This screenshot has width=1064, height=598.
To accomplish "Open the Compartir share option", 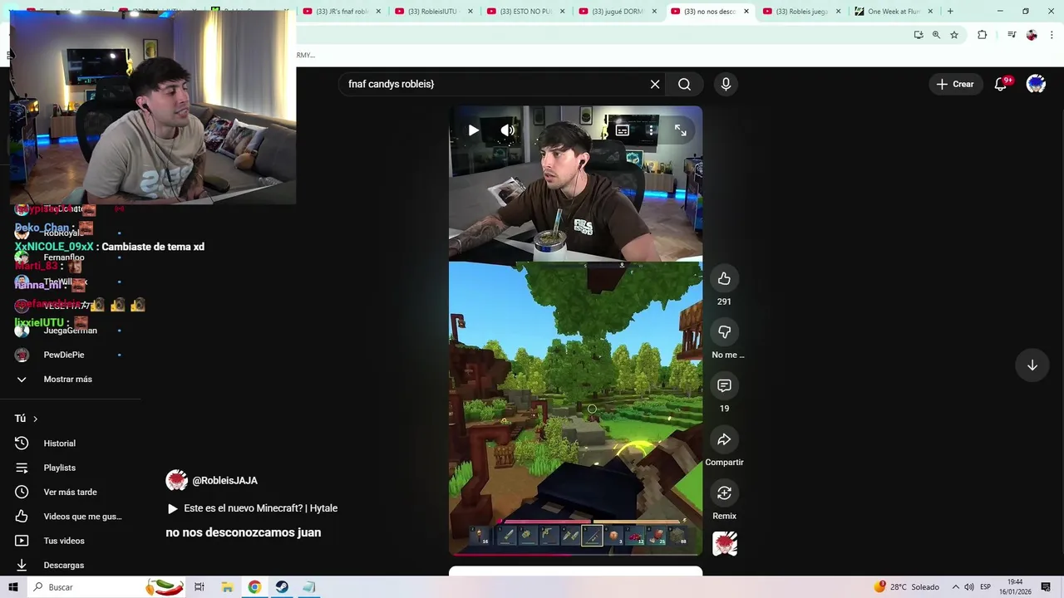I will [x=724, y=439].
